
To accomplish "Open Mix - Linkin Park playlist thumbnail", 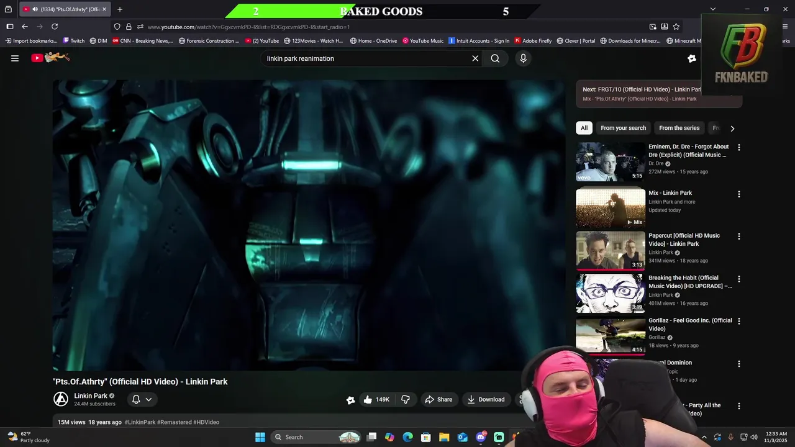I will pos(611,208).
